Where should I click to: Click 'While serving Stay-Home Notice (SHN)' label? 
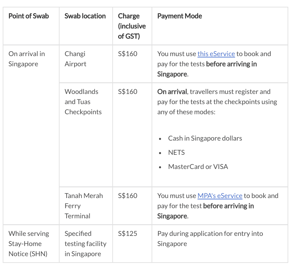(29, 244)
